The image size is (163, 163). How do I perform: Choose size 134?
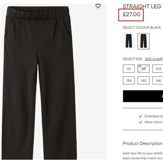point(129,81)
